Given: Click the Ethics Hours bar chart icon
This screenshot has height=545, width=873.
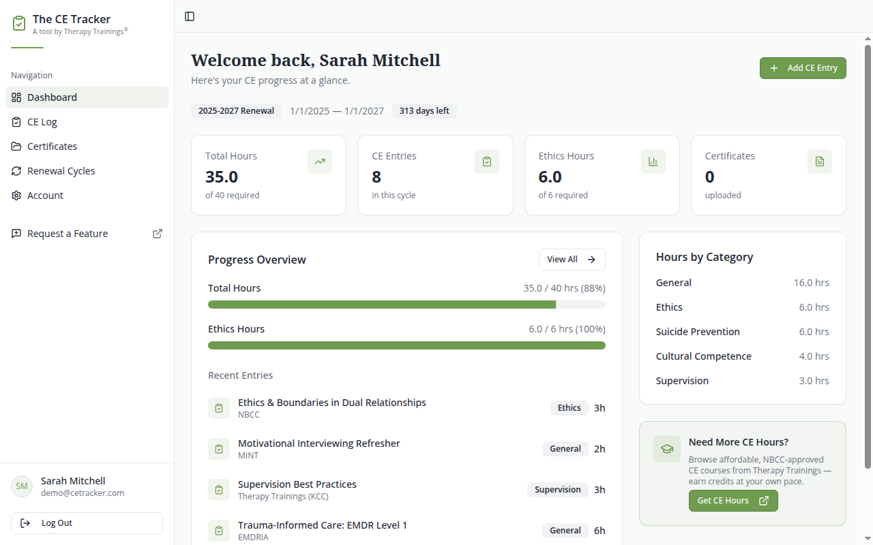Looking at the screenshot, I should click(653, 161).
